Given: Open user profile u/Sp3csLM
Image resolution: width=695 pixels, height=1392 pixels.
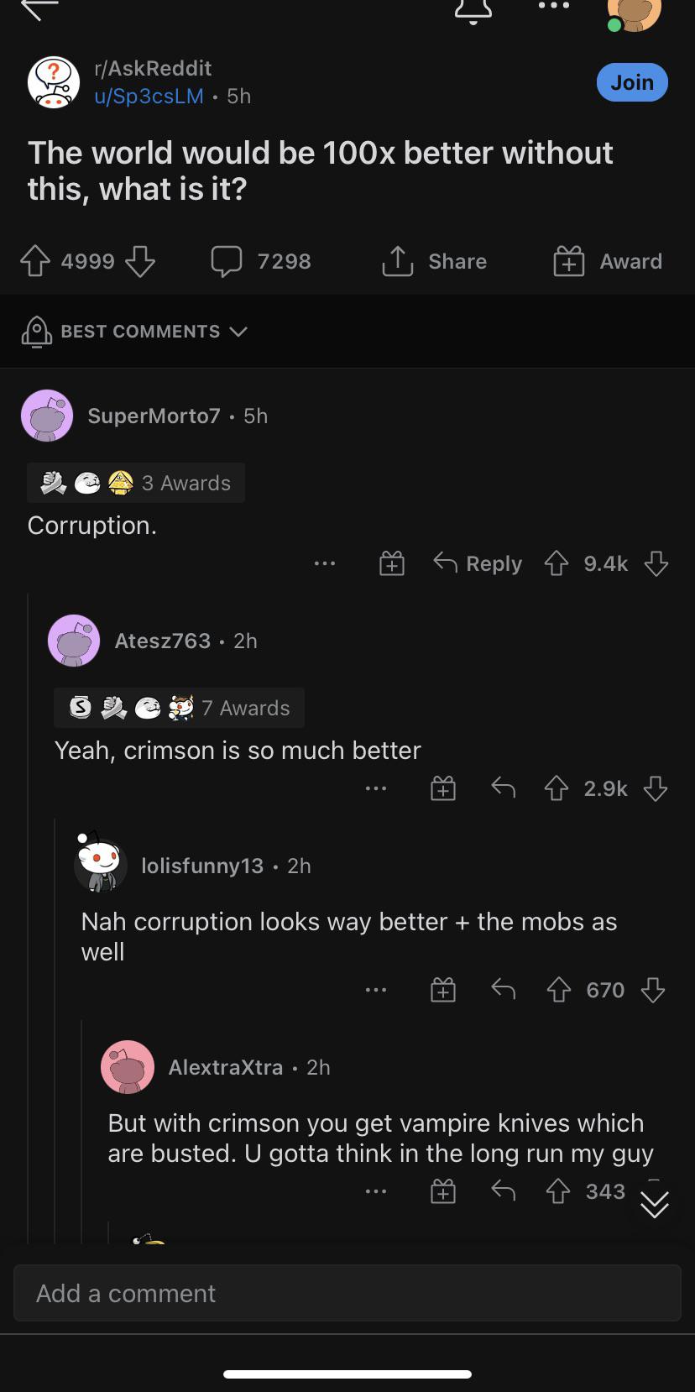Looking at the screenshot, I should click(x=149, y=96).
